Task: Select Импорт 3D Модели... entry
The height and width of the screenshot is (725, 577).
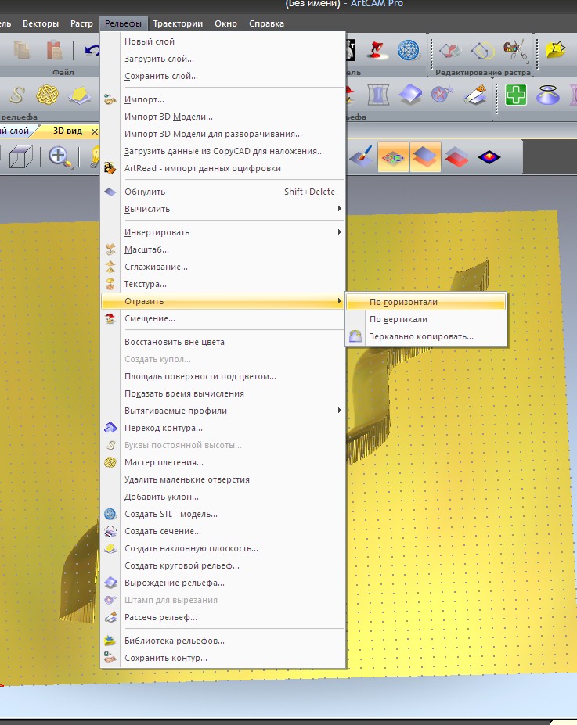Action: pos(223,117)
